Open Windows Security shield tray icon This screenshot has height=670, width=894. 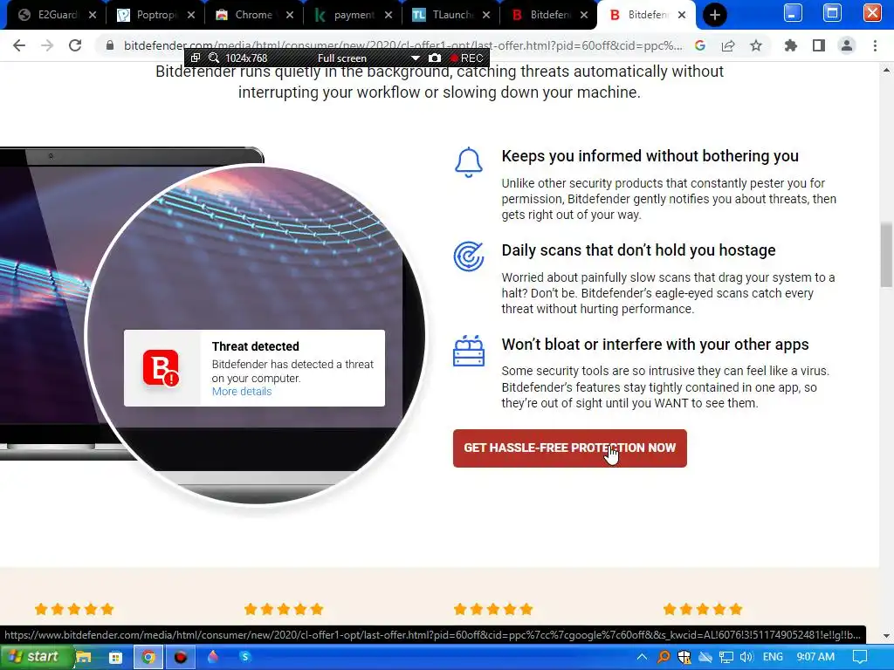(x=684, y=657)
